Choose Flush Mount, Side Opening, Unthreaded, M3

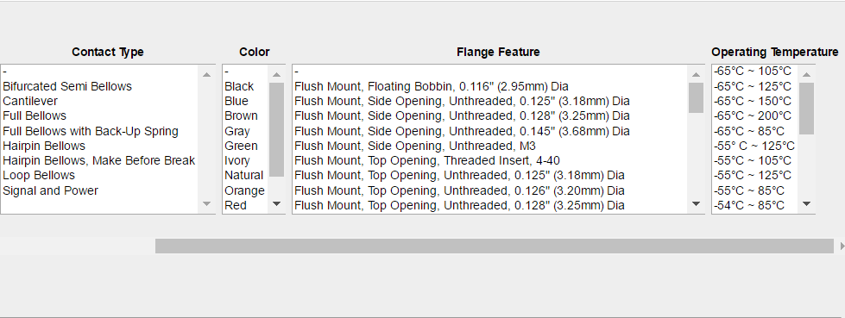coord(415,146)
